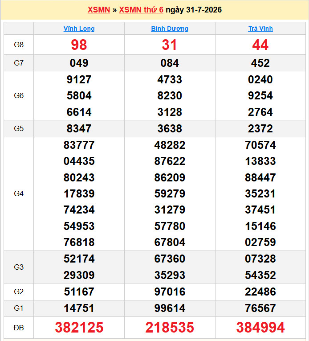
Task: Click G4 number 35231
Action: click(x=260, y=193)
